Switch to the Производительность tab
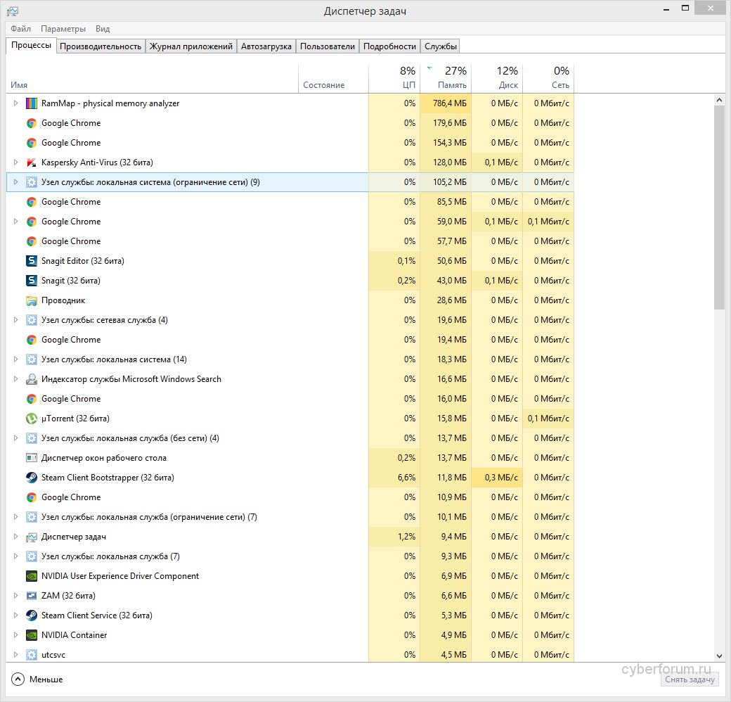The image size is (731, 702). click(101, 46)
